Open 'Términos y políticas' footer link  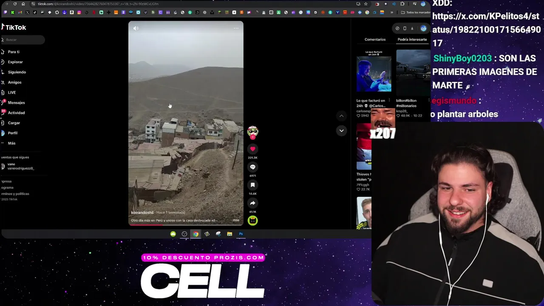(15, 194)
